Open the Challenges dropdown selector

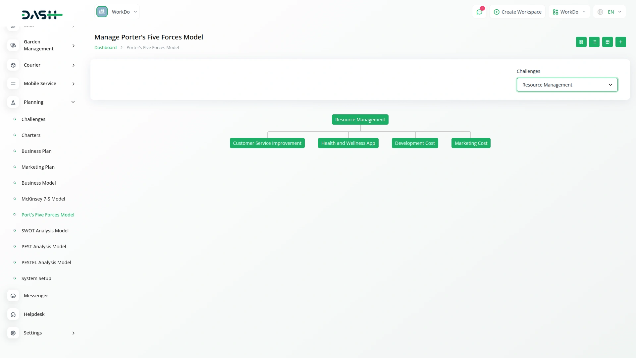pyautogui.click(x=567, y=85)
